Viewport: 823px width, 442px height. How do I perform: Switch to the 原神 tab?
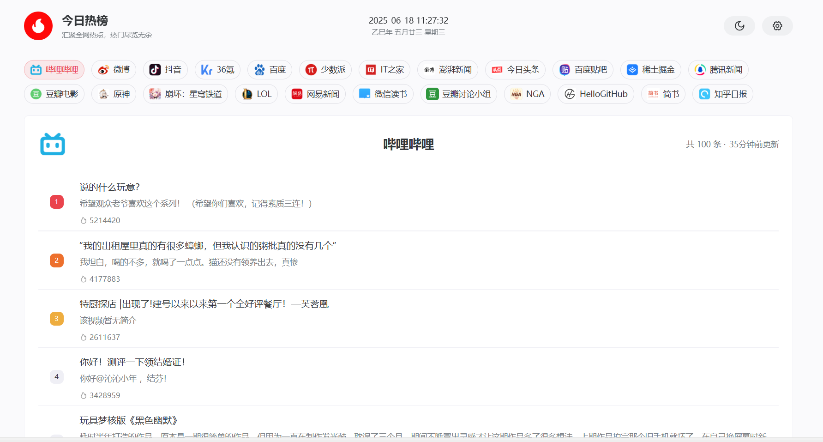[114, 94]
